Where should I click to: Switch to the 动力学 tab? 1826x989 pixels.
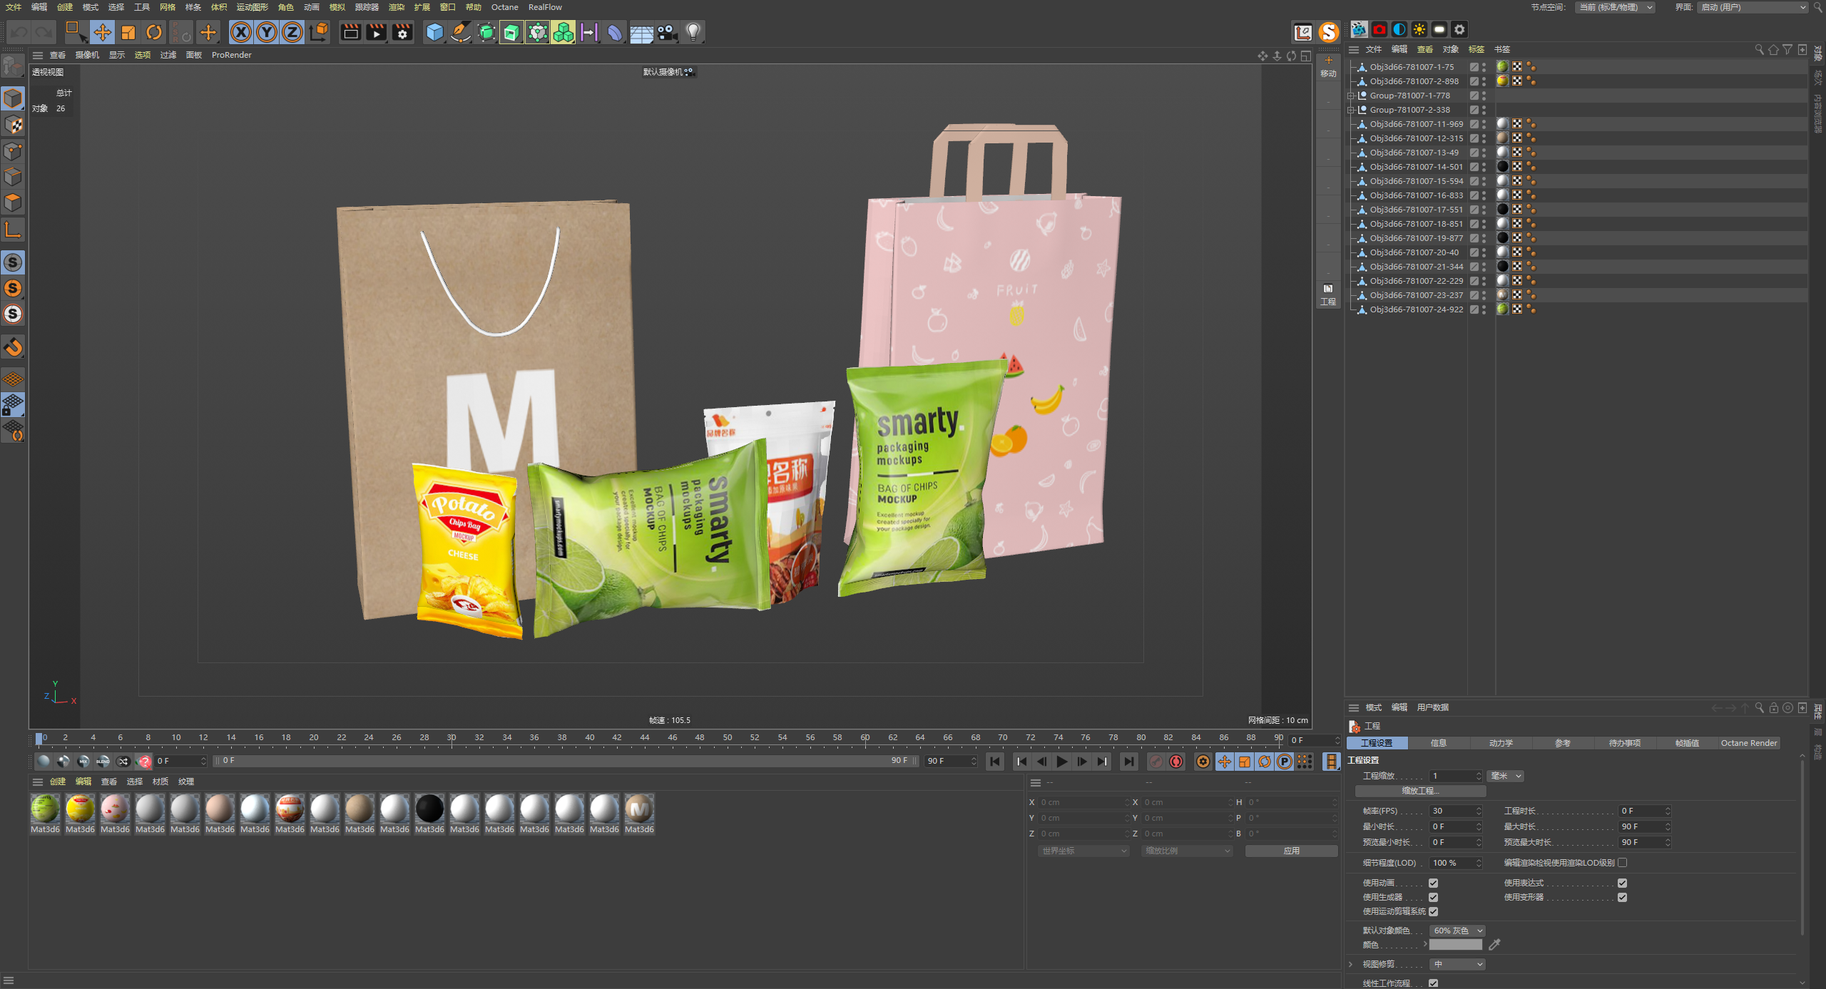tap(1501, 743)
